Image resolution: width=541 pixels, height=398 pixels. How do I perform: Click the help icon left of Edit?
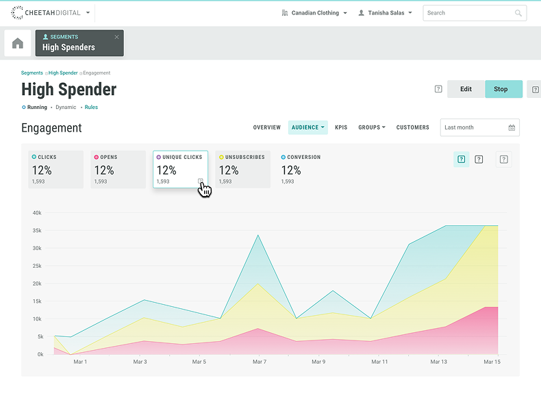[x=438, y=89]
